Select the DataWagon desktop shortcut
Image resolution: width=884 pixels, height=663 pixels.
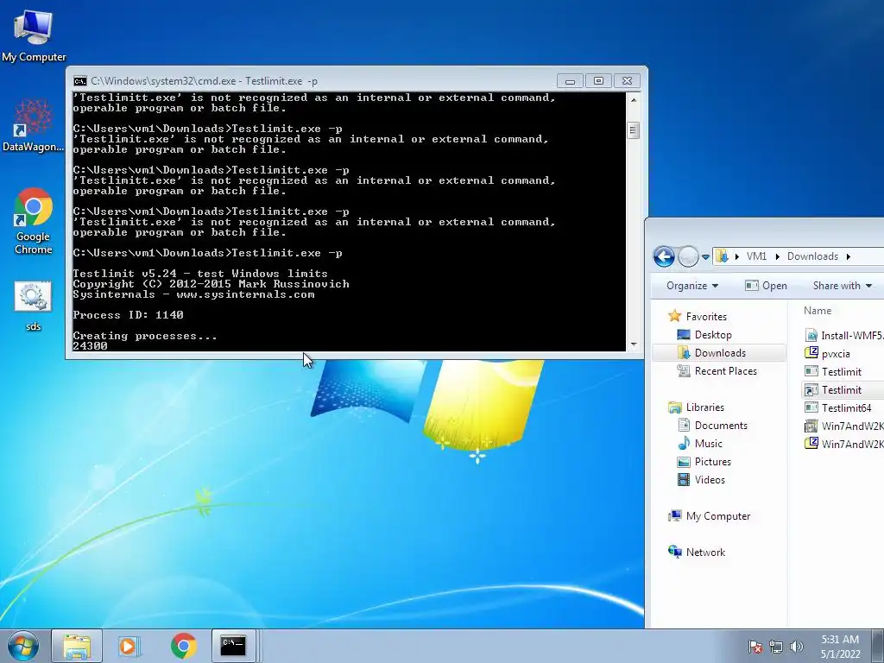[34, 125]
